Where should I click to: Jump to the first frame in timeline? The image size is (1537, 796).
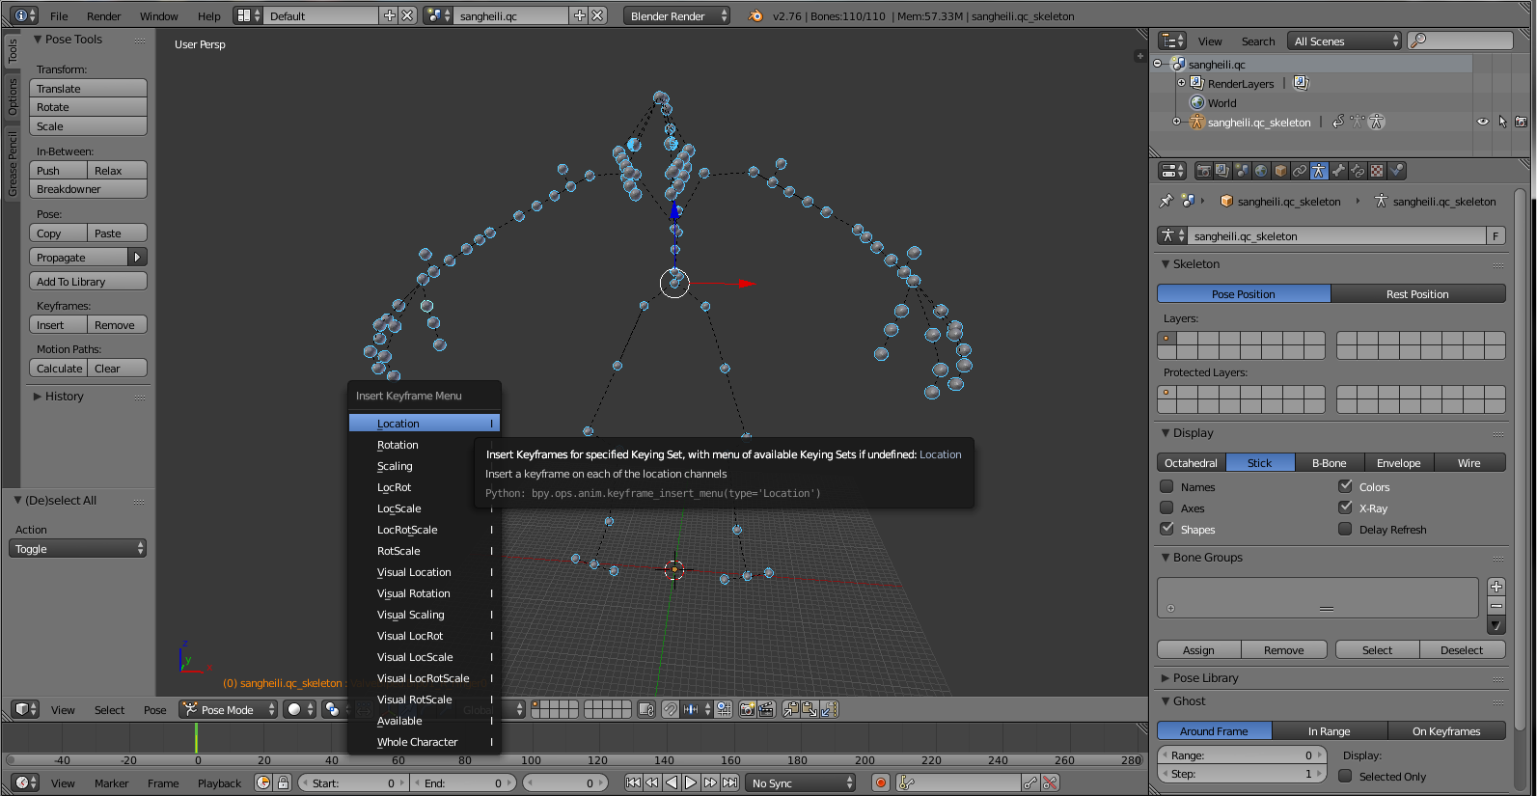coord(633,782)
